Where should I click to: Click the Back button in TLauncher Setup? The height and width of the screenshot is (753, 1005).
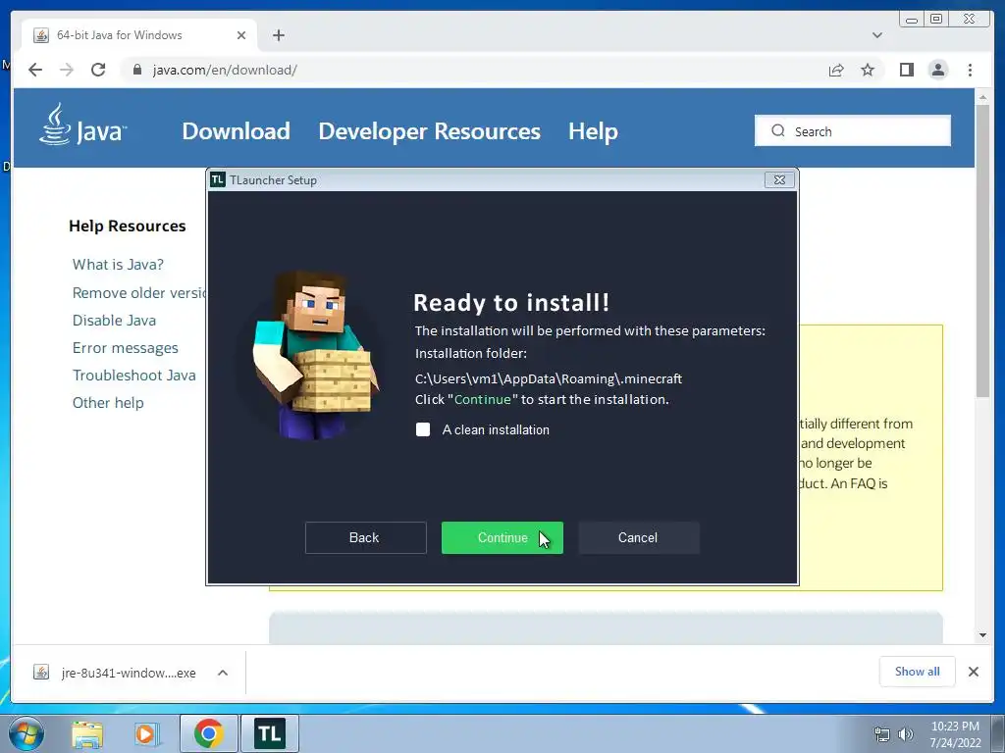coord(365,538)
